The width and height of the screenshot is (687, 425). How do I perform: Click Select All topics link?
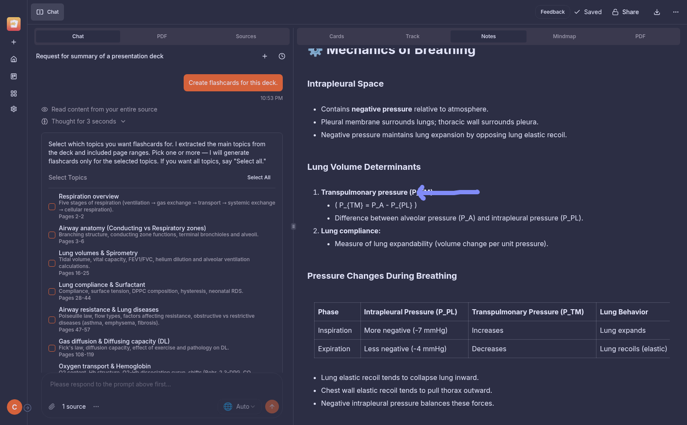tap(259, 178)
